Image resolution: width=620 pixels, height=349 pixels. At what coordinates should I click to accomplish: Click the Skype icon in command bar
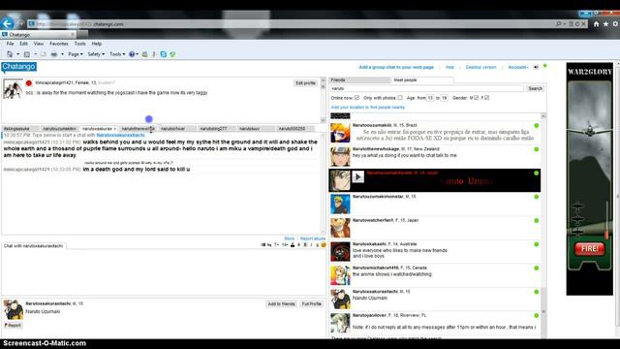coord(164,54)
